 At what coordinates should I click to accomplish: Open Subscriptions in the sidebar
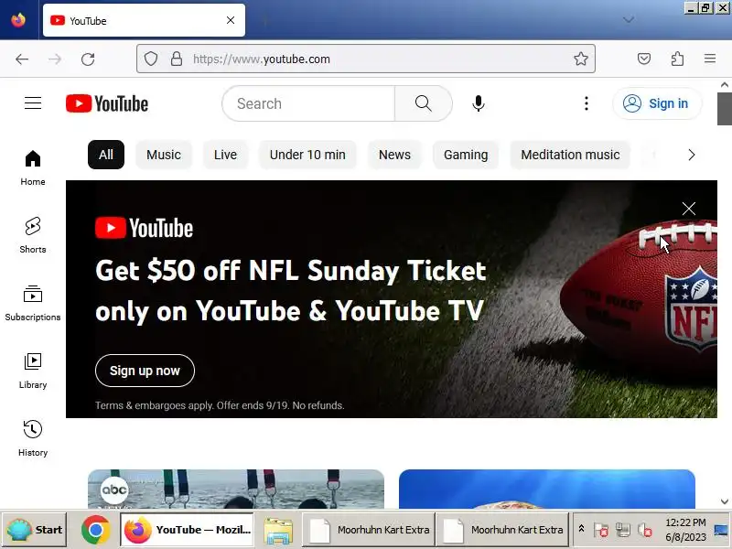[33, 303]
